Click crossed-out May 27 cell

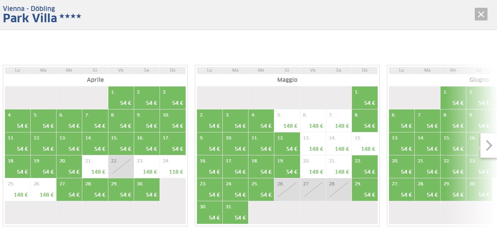pyautogui.click(x=313, y=190)
